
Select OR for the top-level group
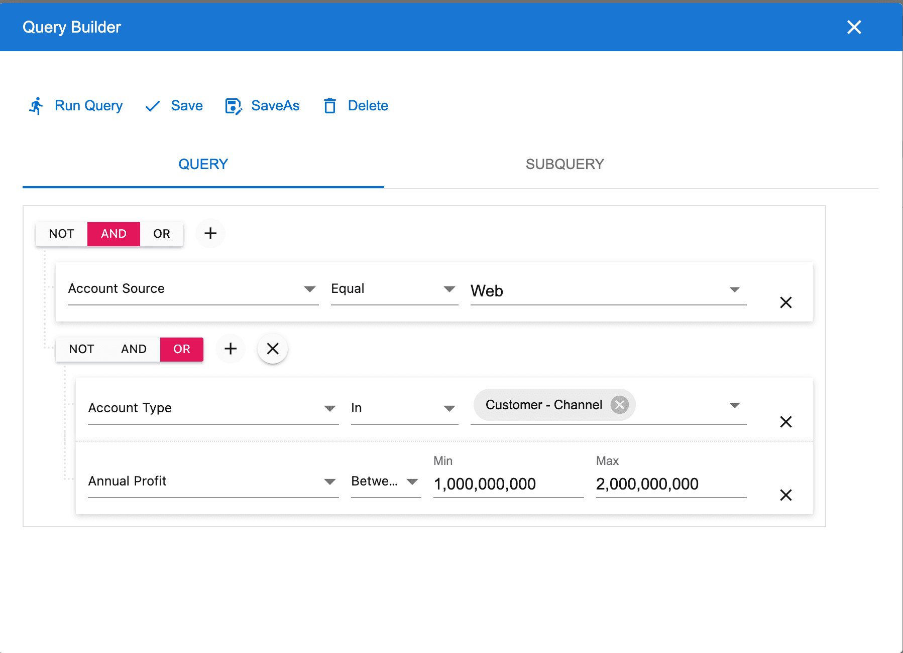[x=162, y=234]
